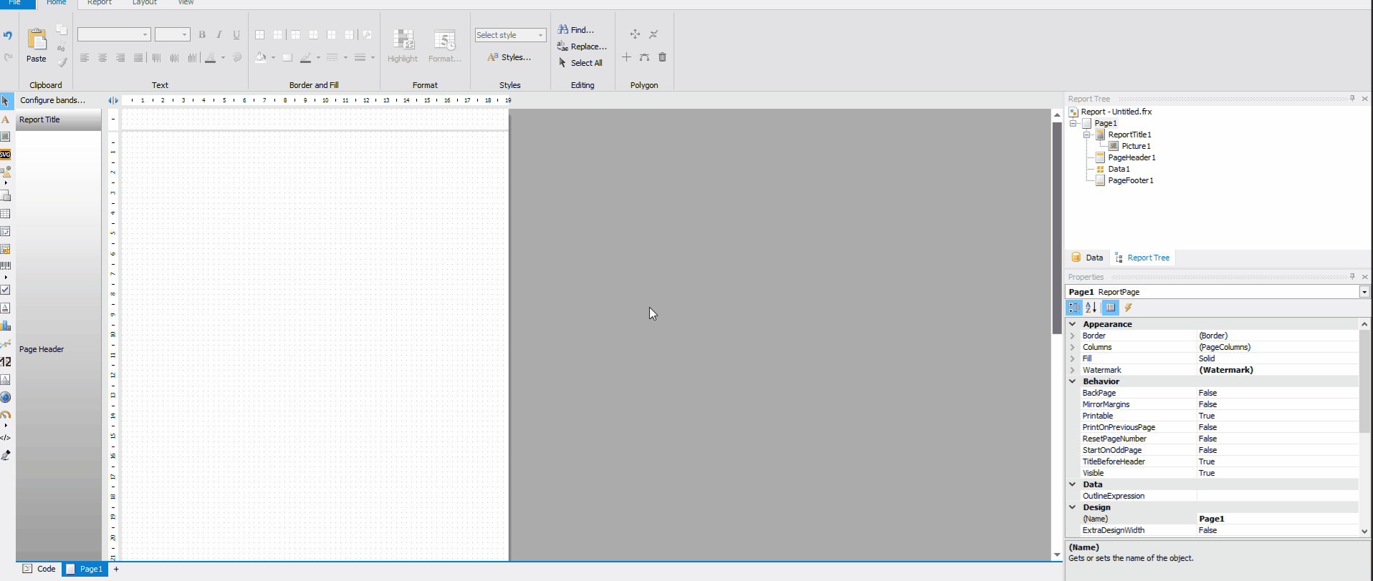Switch to the View ribbon tab

coord(186,3)
